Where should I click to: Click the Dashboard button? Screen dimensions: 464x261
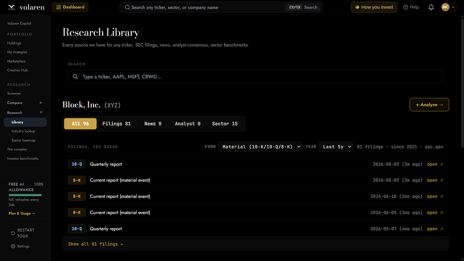pyautogui.click(x=70, y=7)
